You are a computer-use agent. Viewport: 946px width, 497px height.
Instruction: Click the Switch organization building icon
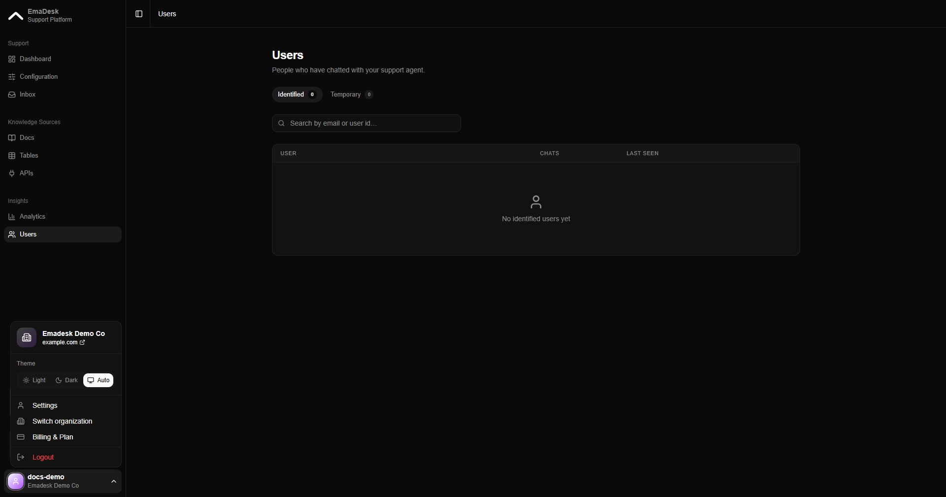click(x=21, y=421)
